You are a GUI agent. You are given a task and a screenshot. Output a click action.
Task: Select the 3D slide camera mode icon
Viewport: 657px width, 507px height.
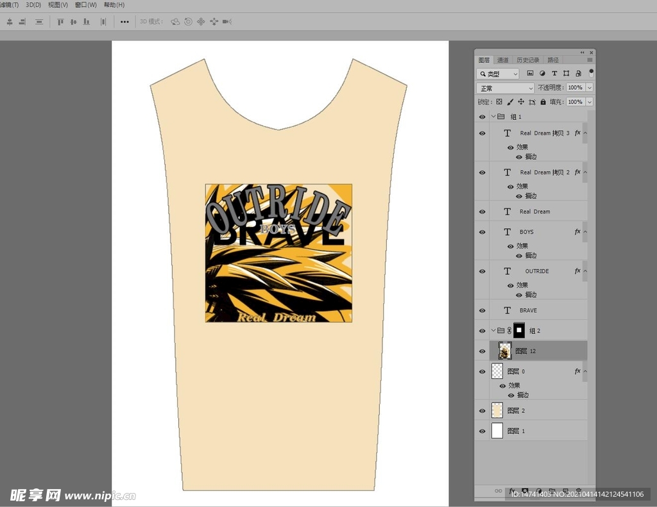214,22
